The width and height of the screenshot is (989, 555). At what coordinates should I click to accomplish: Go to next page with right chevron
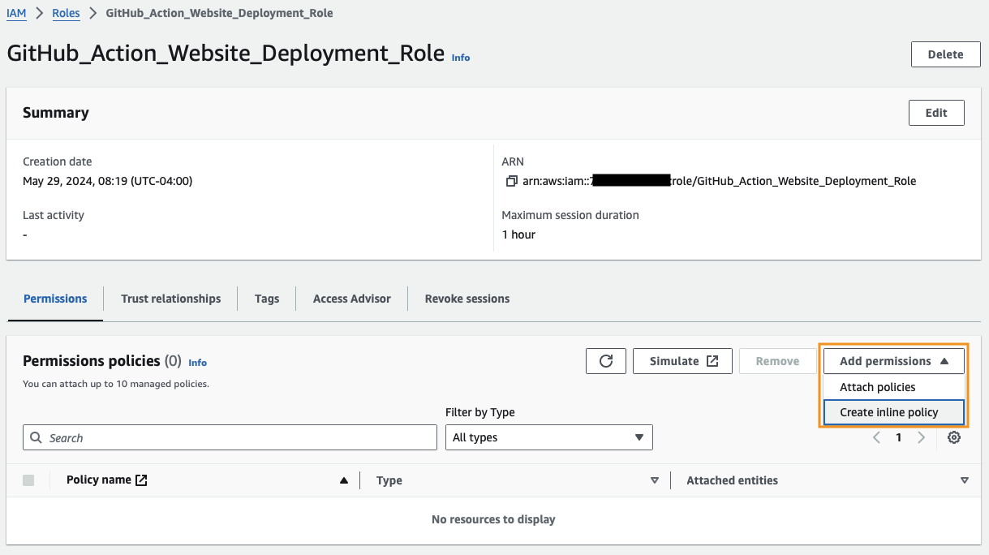coord(921,437)
